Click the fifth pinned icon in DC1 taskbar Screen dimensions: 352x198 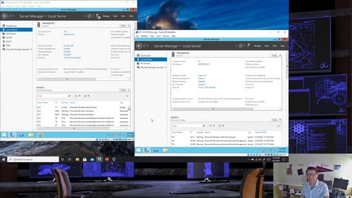coord(40,135)
